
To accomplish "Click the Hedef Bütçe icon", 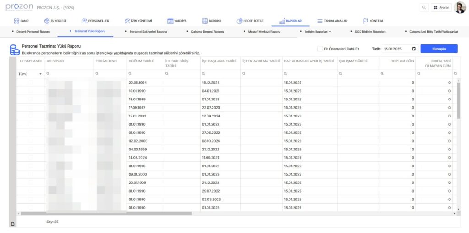I will point(240,21).
